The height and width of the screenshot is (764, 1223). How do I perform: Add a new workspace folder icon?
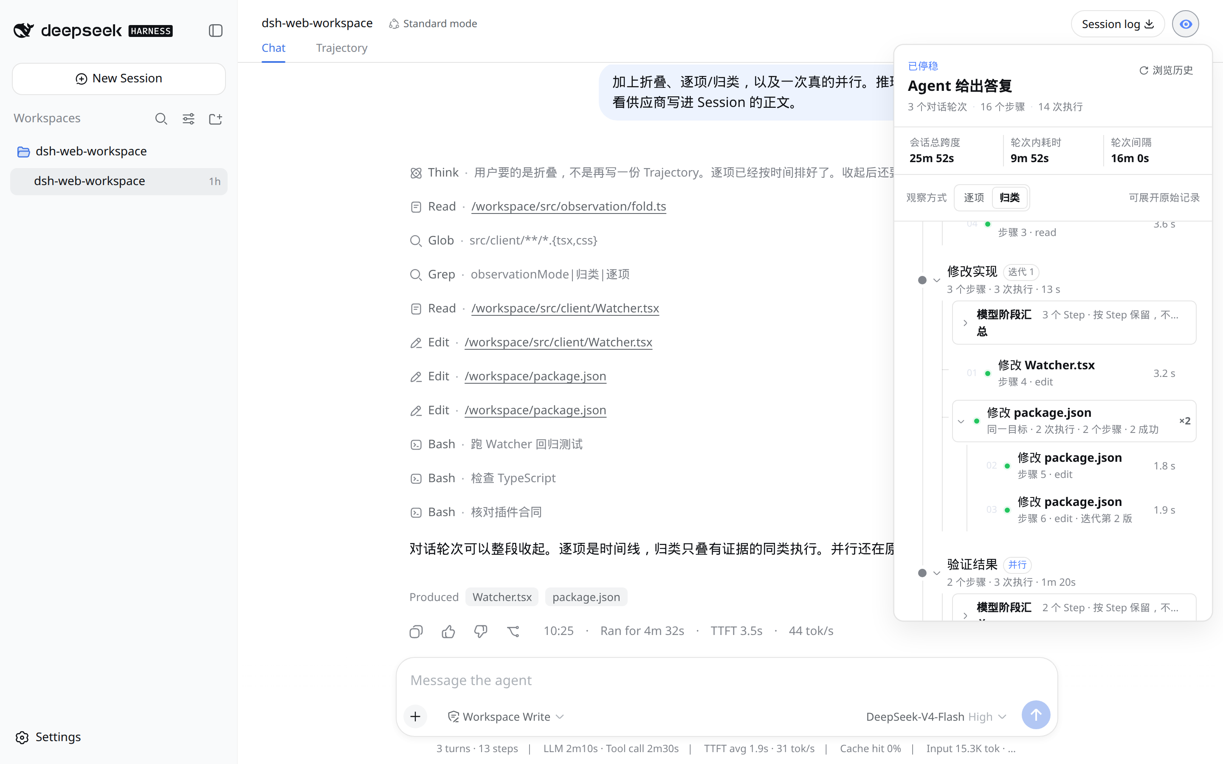216,119
